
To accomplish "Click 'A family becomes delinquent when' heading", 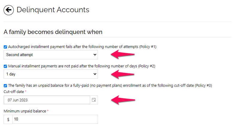I will 53,32.
